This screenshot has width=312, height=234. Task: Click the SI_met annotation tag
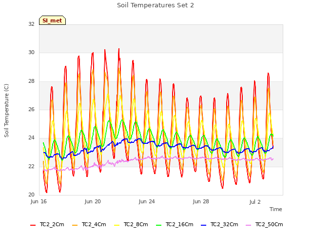[52, 20]
